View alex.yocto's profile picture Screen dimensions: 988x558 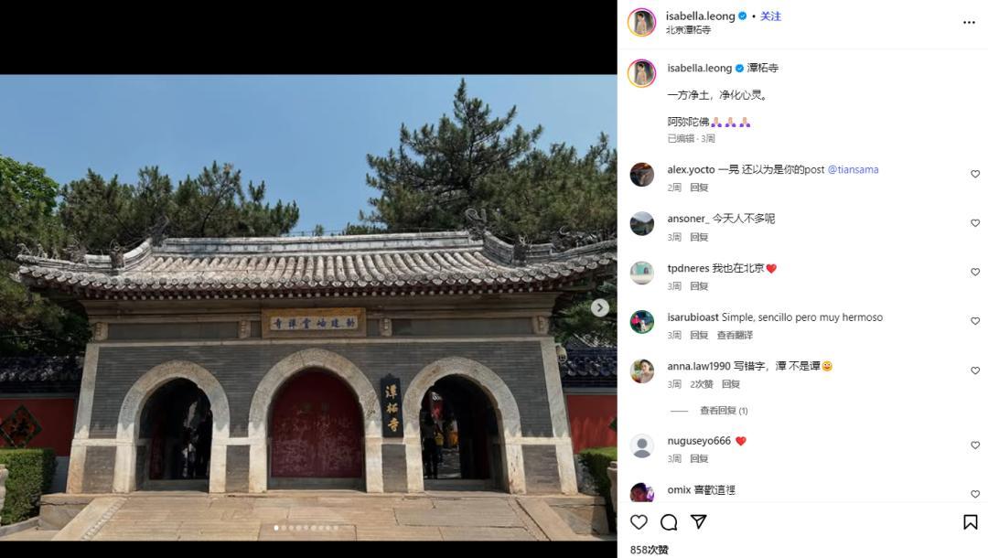641,175
